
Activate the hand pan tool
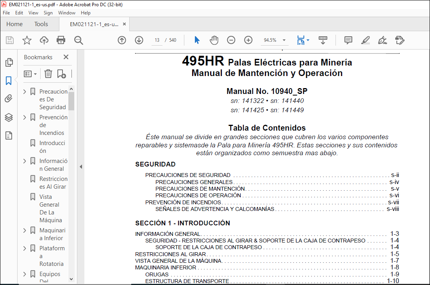click(x=214, y=40)
